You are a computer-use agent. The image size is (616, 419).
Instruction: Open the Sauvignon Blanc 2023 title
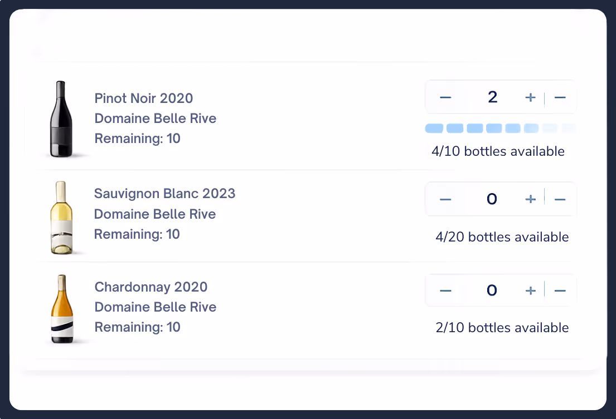(164, 194)
